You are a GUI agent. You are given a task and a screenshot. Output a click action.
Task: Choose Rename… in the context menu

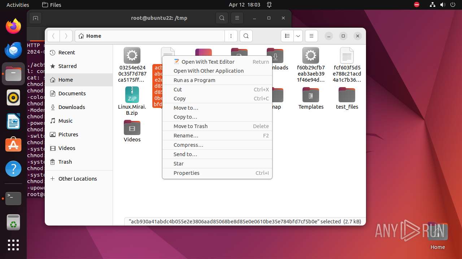[217, 136]
